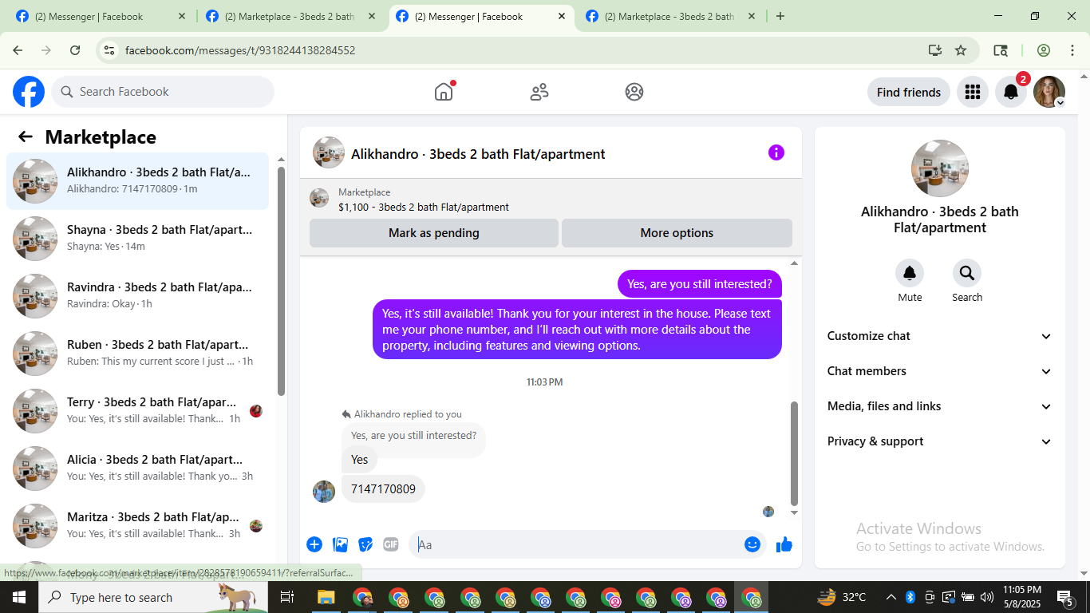Open Chrome profile icon in toolbar
Screen dimensions: 1090x613
point(1044,50)
